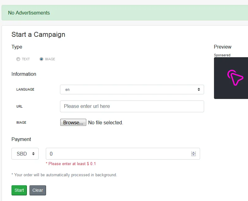This screenshot has height=201, width=248.
Task: Click the gray Clear button
Action: (38, 190)
